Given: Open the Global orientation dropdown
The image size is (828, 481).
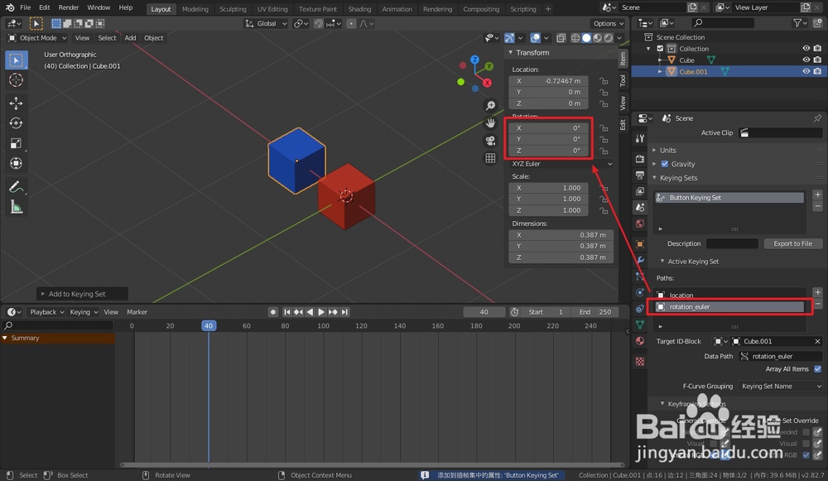Looking at the screenshot, I should [266, 24].
